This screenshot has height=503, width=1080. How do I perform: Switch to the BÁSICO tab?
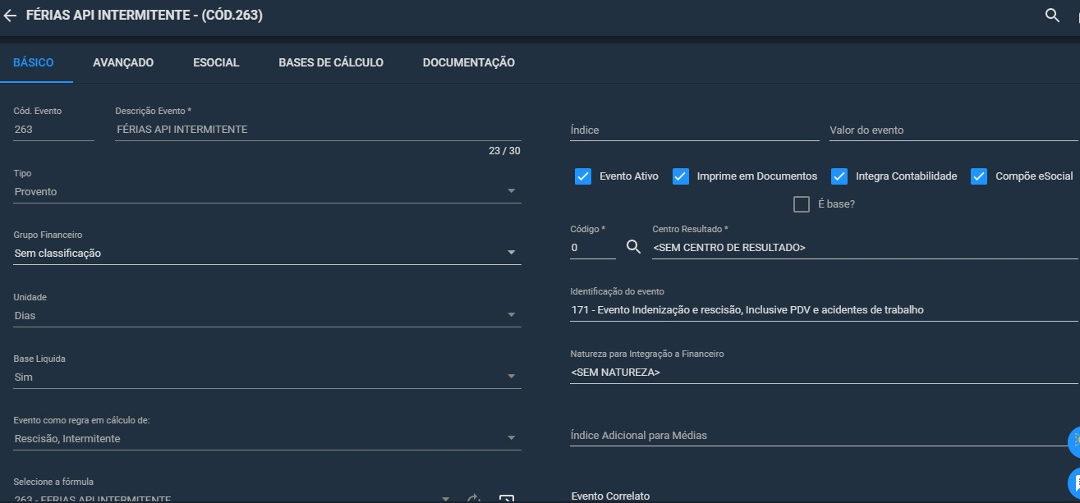(34, 62)
